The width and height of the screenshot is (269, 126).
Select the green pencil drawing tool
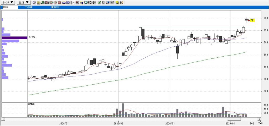(99, 3)
